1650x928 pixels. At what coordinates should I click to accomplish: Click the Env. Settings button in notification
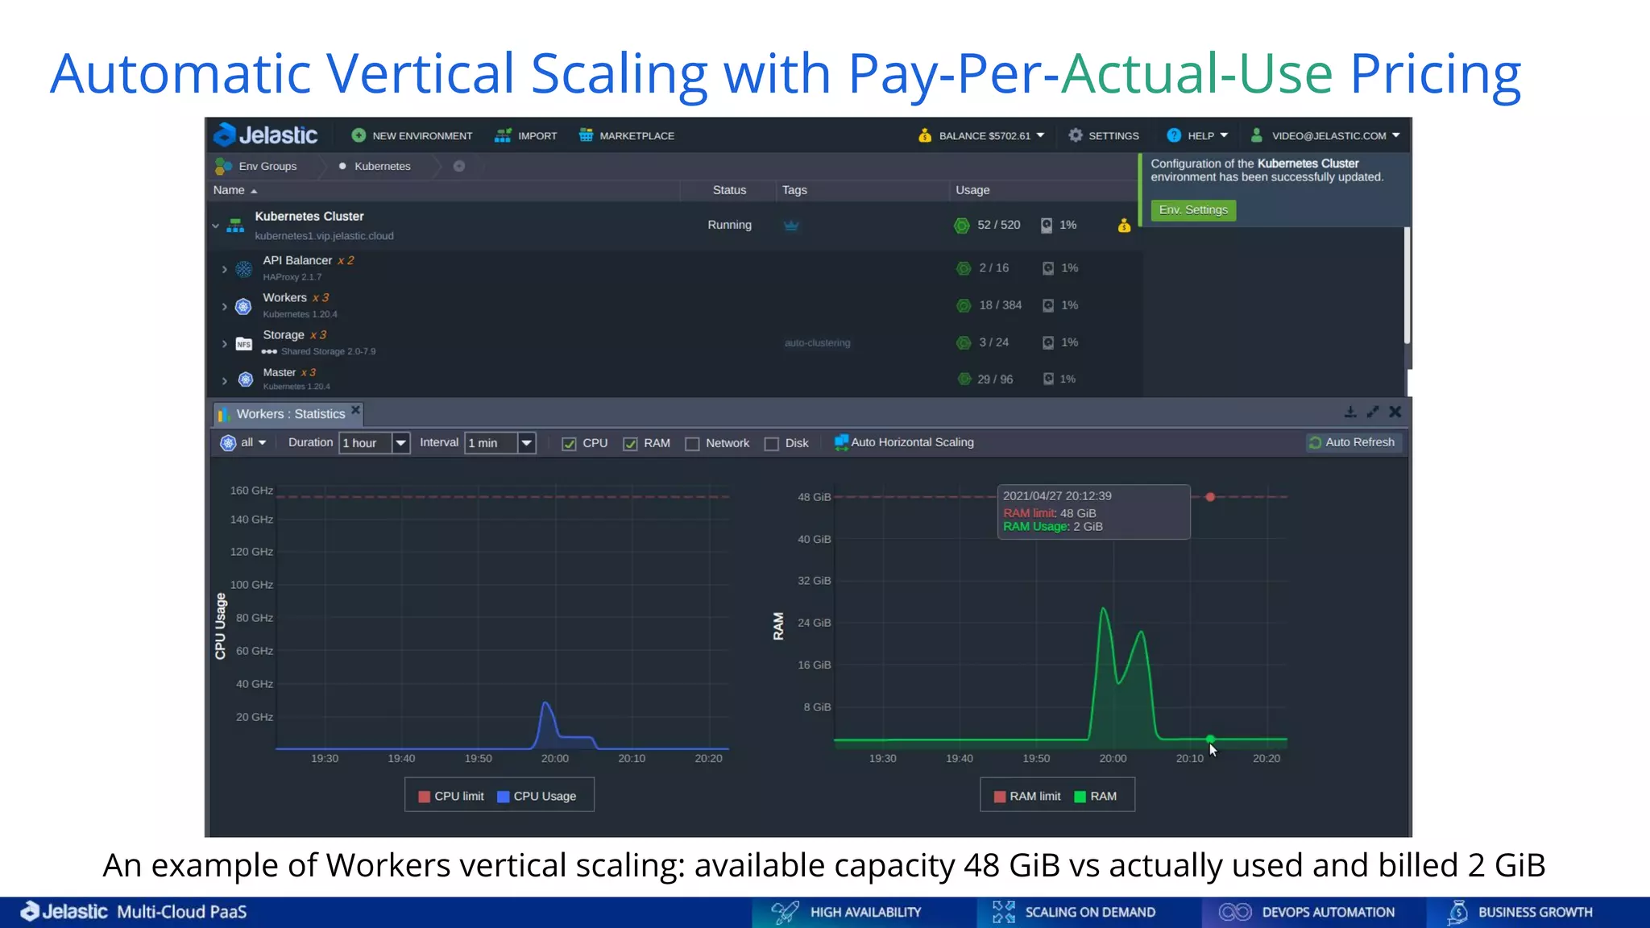[x=1193, y=210]
